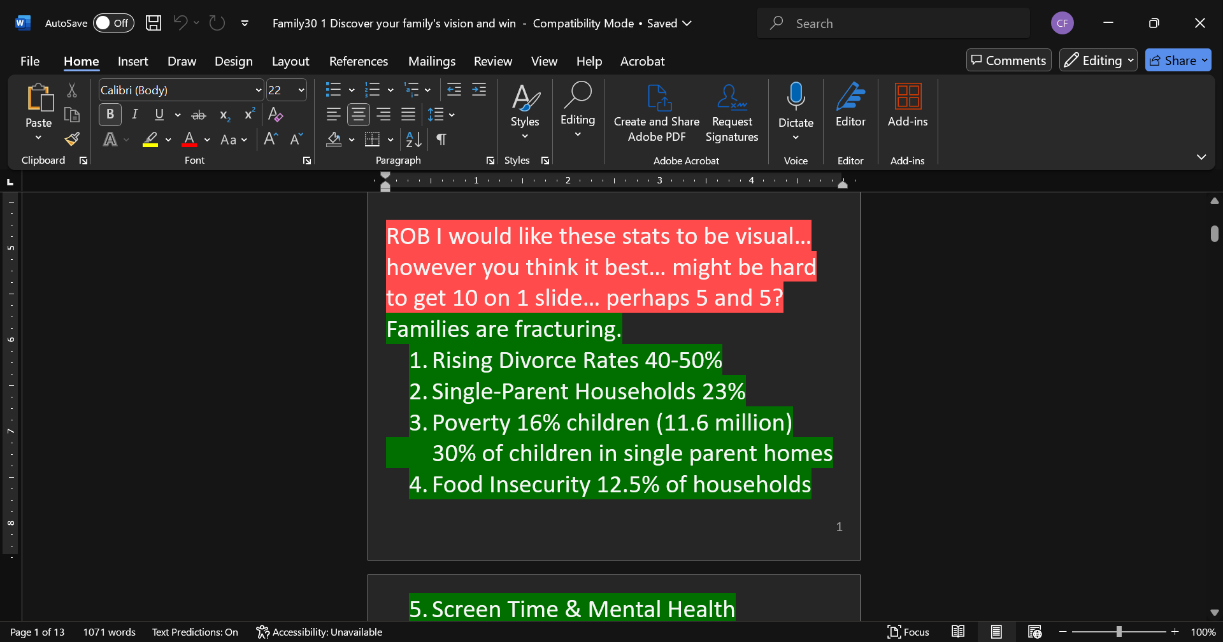Click the Comments button
Screen dimensions: 1223x642
tap(1008, 61)
